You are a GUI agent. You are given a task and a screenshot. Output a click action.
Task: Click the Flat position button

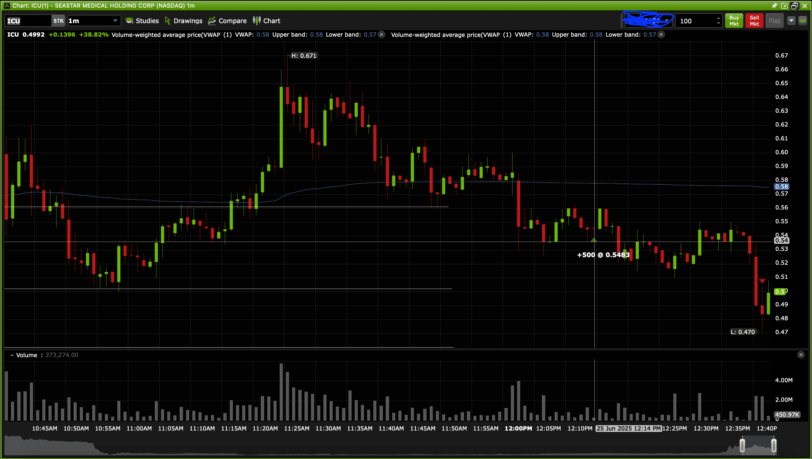pyautogui.click(x=775, y=21)
